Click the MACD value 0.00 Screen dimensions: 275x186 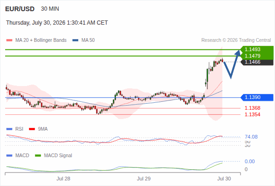coord(250,161)
